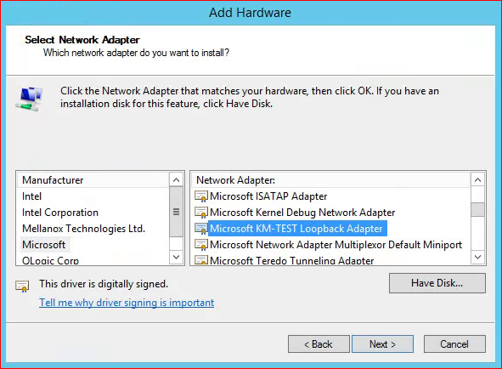This screenshot has height=369, width=502.
Task: Open 'Tell me why driver signing is important' link
Action: coord(127,303)
